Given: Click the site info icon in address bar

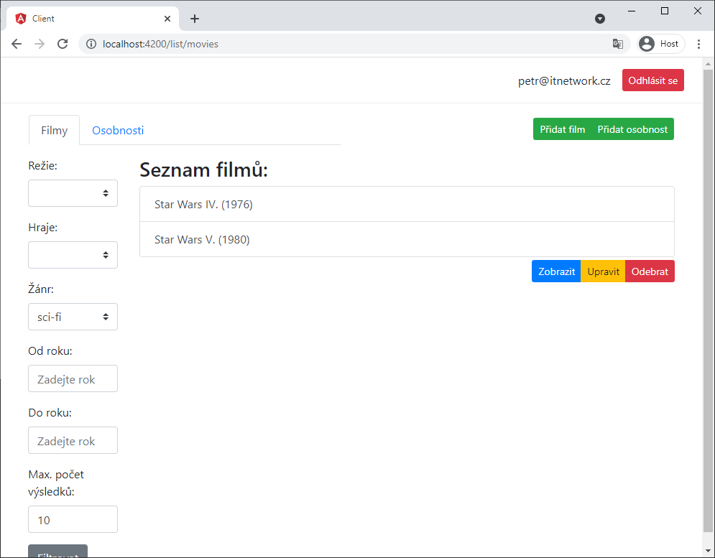Looking at the screenshot, I should point(91,44).
